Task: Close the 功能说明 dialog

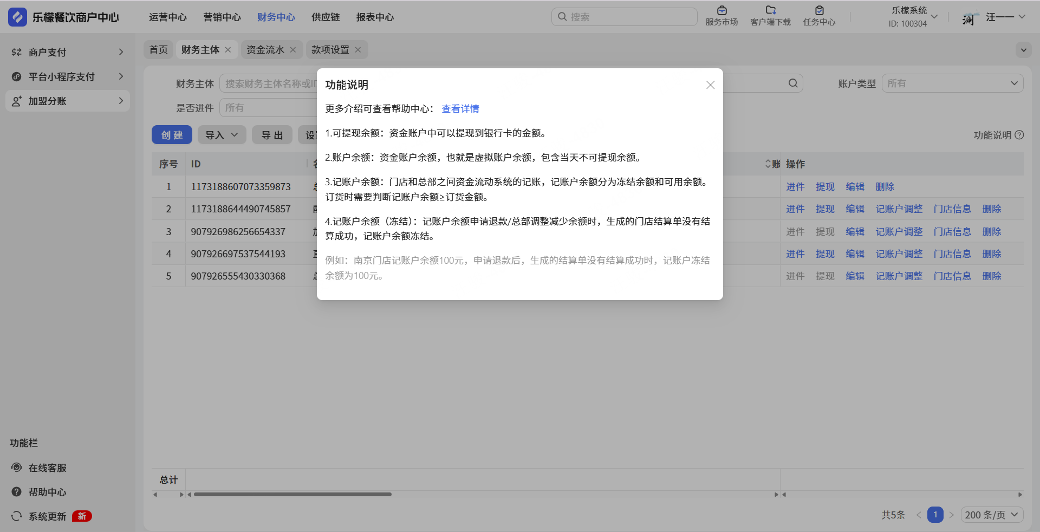Action: [711, 85]
